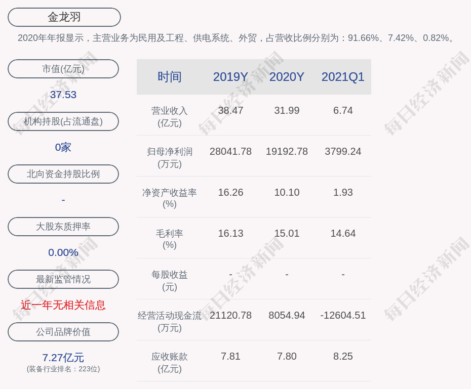The height and width of the screenshot is (389, 471).
Task: Select ROE value 16.26
Action: coord(231,192)
